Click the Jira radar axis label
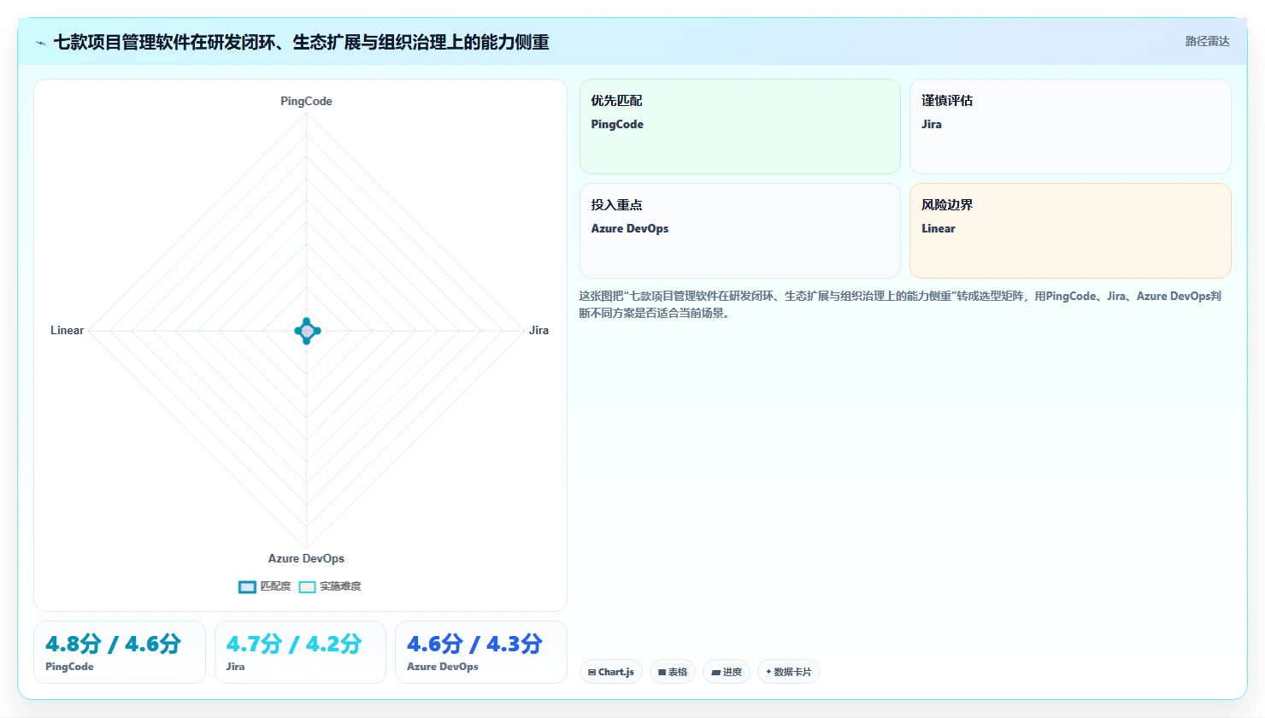Viewport: 1265px width, 718px height. pyautogui.click(x=538, y=330)
